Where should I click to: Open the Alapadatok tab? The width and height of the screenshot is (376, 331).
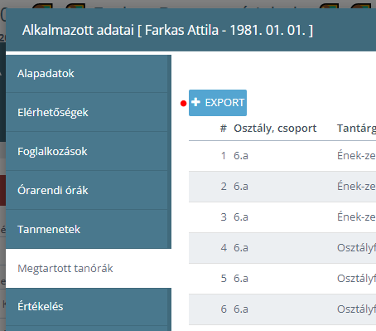(89, 74)
